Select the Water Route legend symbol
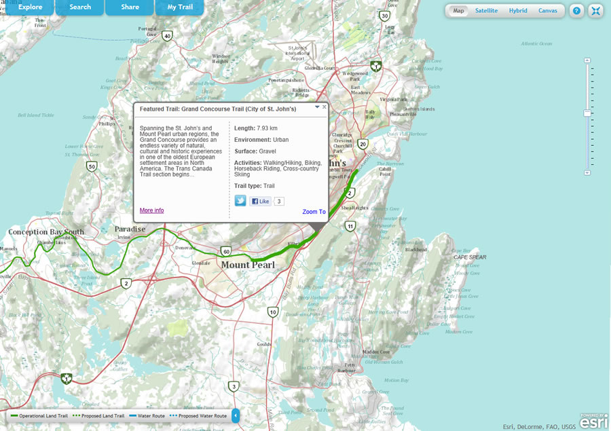 pos(133,415)
